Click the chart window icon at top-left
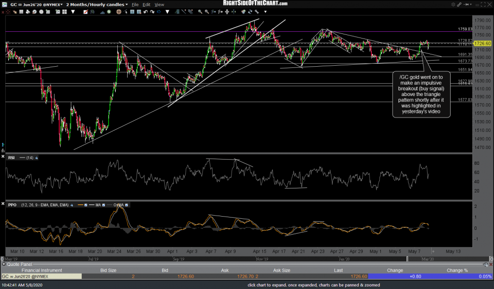The height and width of the screenshot is (289, 494). pos(4,4)
